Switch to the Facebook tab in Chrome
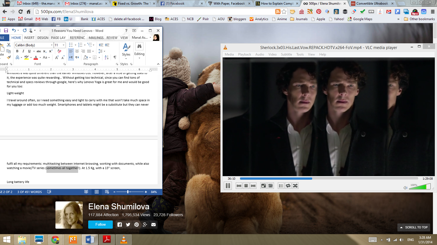437x245 pixels. (182, 4)
